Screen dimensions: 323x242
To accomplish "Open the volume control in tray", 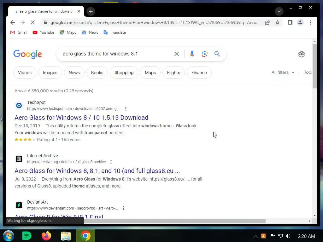I will pyautogui.click(x=288, y=236).
